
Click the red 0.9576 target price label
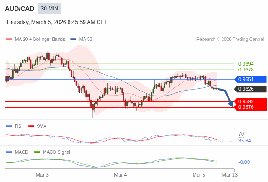point(246,107)
